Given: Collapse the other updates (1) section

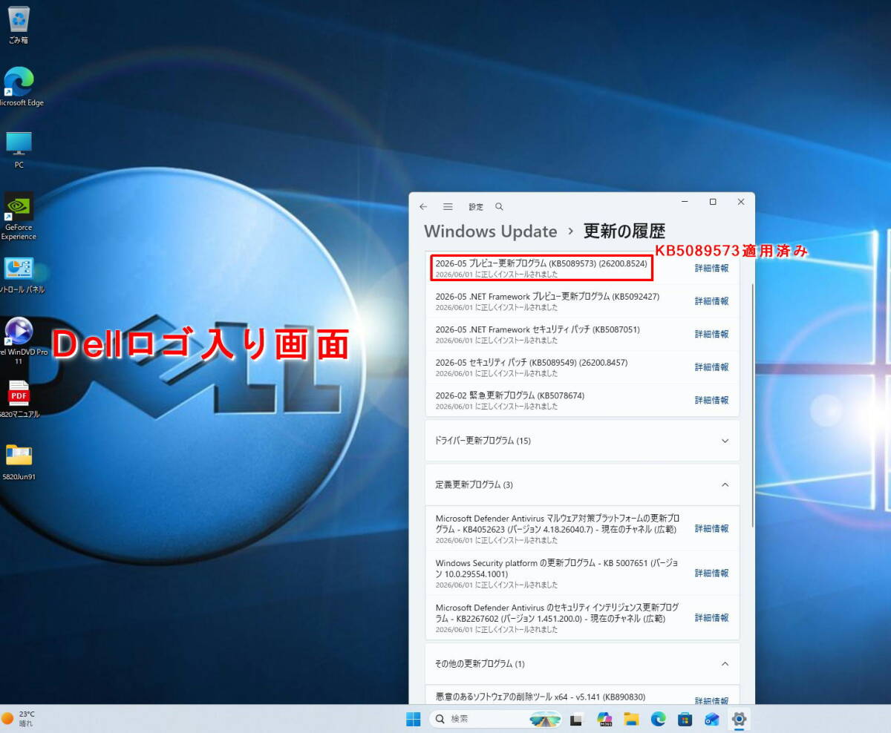Looking at the screenshot, I should [x=582, y=663].
